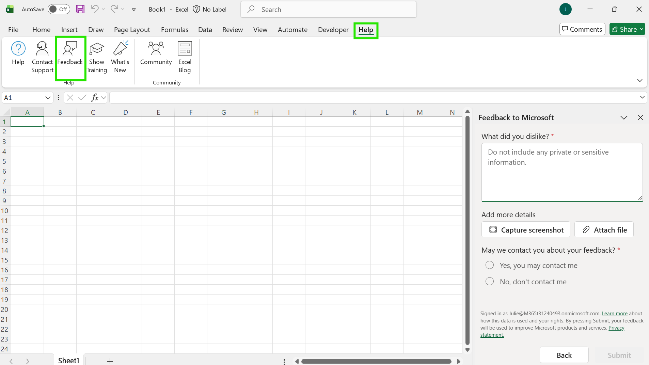Click the Search box in title bar

328,9
